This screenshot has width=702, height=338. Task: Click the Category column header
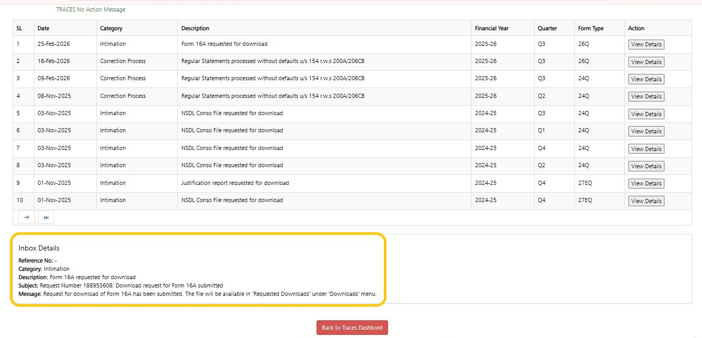pos(111,28)
